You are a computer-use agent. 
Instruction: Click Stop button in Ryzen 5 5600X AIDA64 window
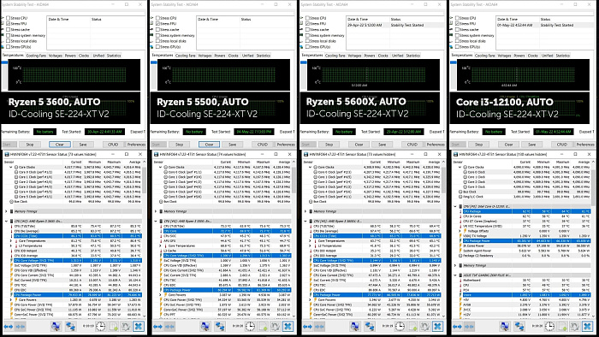(x=329, y=145)
